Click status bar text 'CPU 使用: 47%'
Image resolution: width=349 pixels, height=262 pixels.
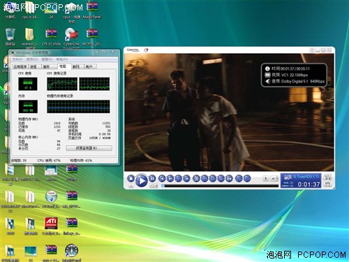pos(49,161)
